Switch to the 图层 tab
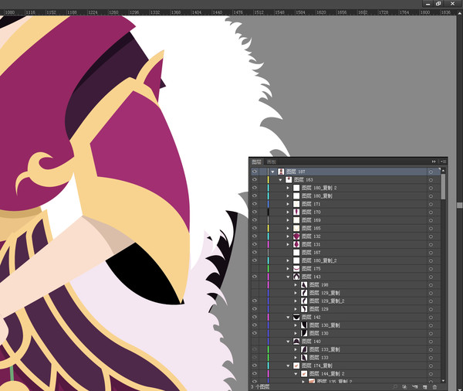463x391 pixels. (257, 161)
